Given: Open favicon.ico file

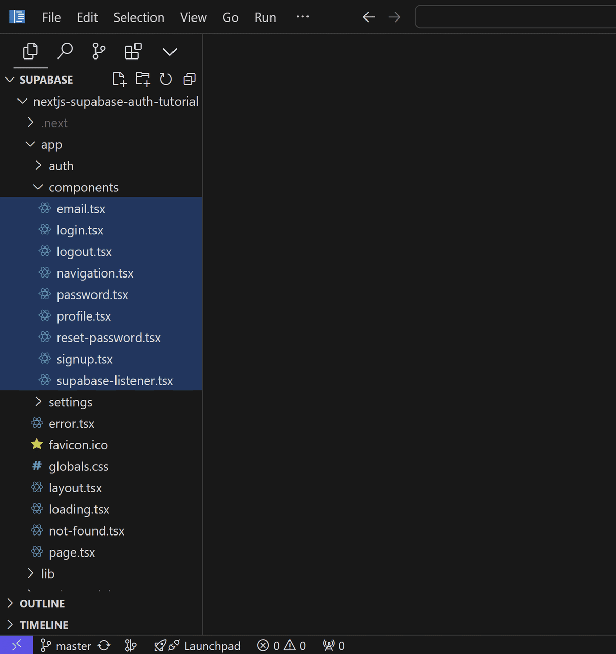Looking at the screenshot, I should pyautogui.click(x=101, y=445).
